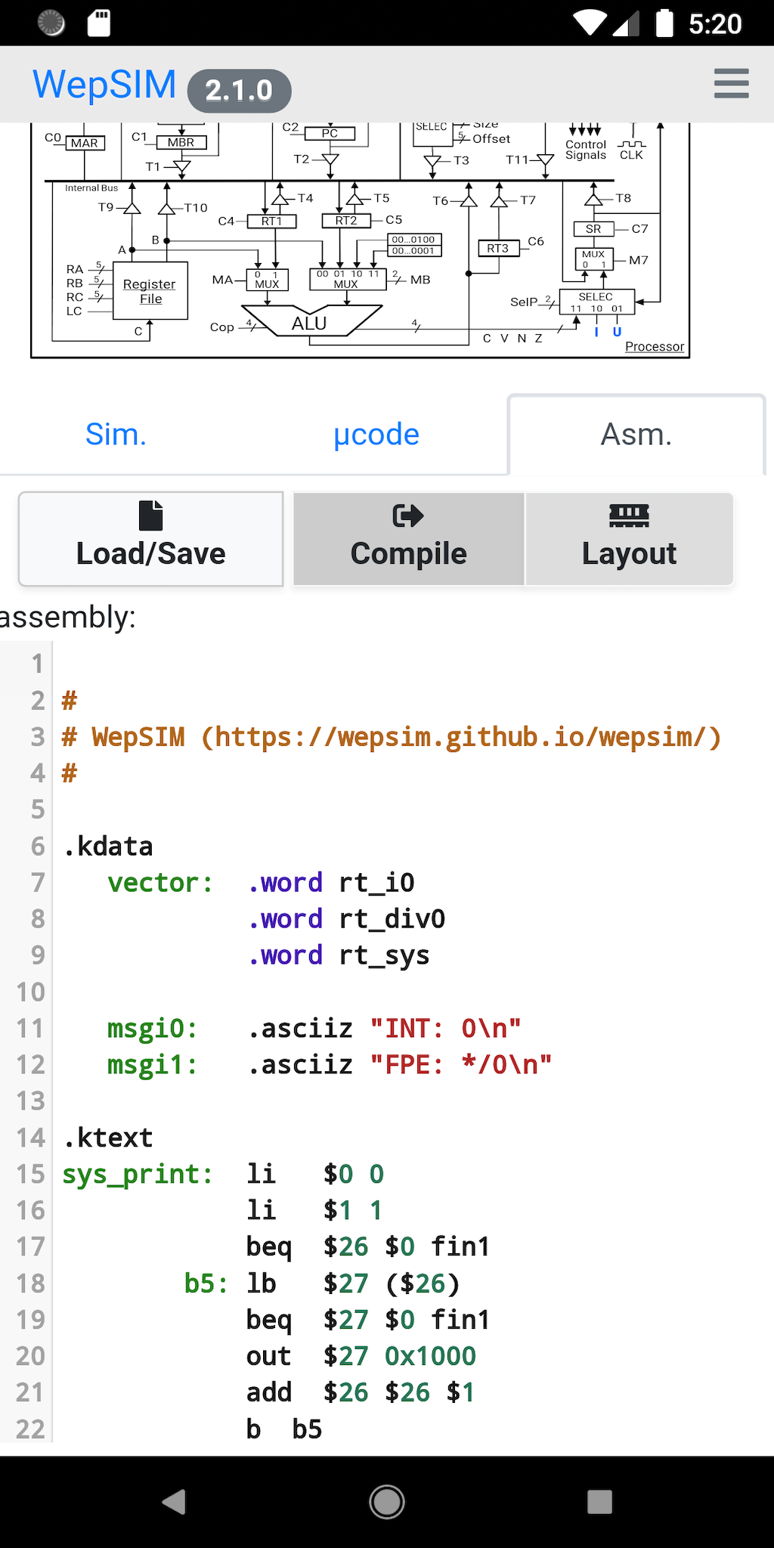This screenshot has height=1548, width=774.
Task: Switch to the µcode tab
Action: click(x=376, y=435)
